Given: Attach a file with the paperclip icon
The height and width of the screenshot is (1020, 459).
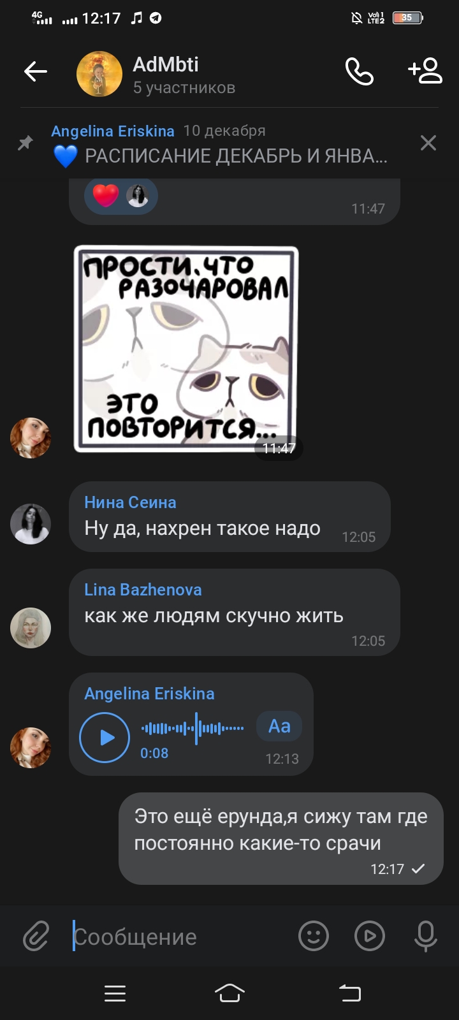Looking at the screenshot, I should click(x=36, y=936).
